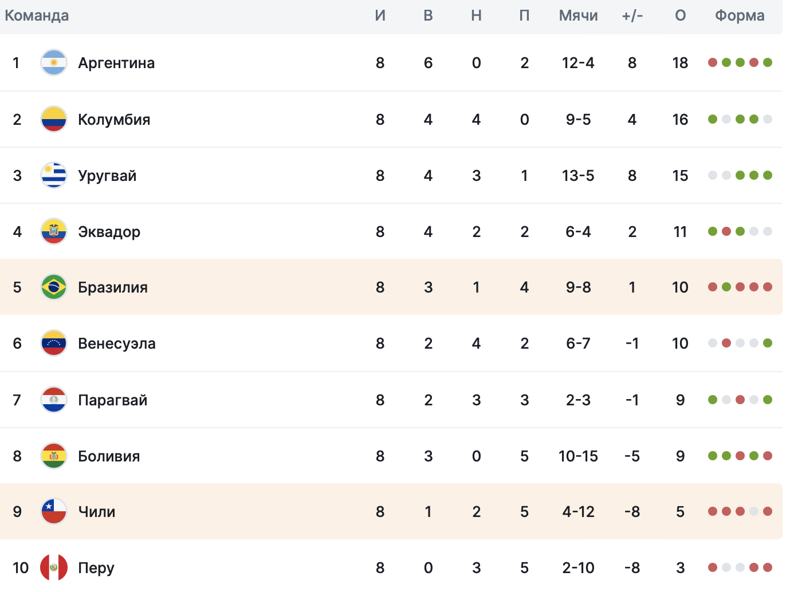Open the Бразилия team link
This screenshot has width=786, height=592.
pos(113,287)
